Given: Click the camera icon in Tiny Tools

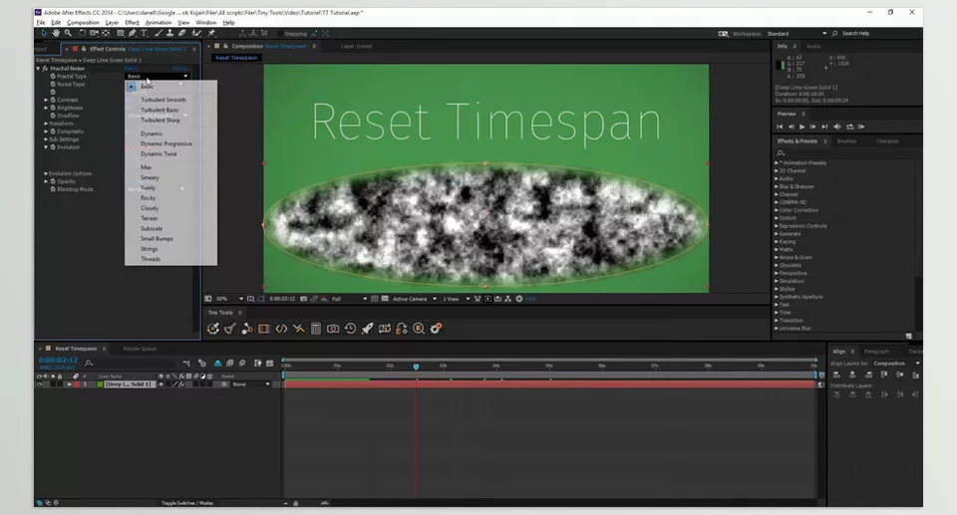Looking at the screenshot, I should point(333,329).
